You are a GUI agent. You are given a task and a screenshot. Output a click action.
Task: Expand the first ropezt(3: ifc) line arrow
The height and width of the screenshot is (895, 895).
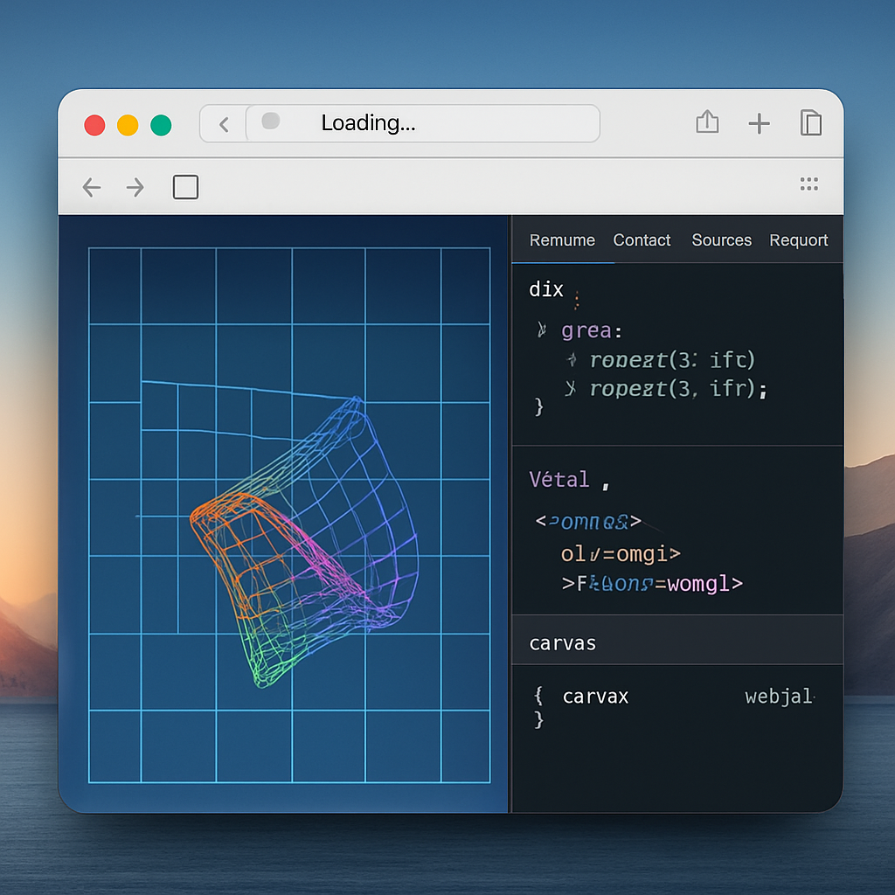pyautogui.click(x=572, y=359)
